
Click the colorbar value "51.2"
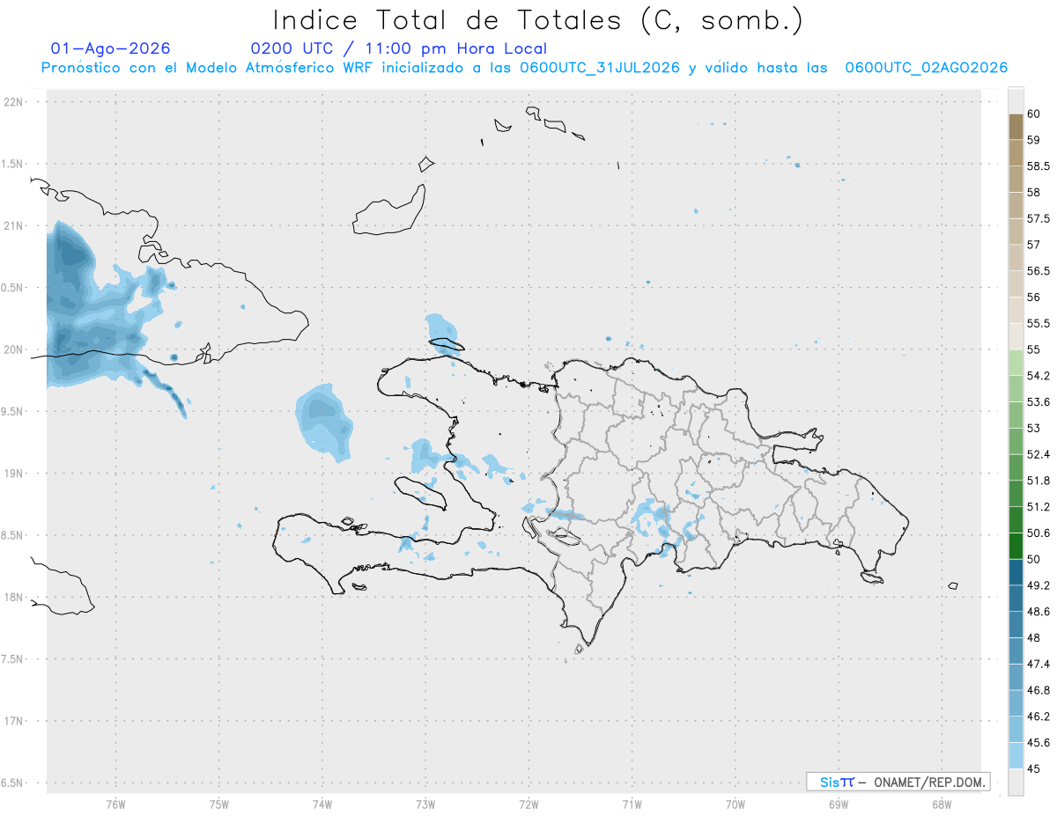pyautogui.click(x=1039, y=507)
